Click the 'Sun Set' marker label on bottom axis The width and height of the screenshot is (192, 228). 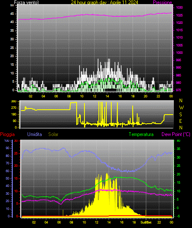146,222
